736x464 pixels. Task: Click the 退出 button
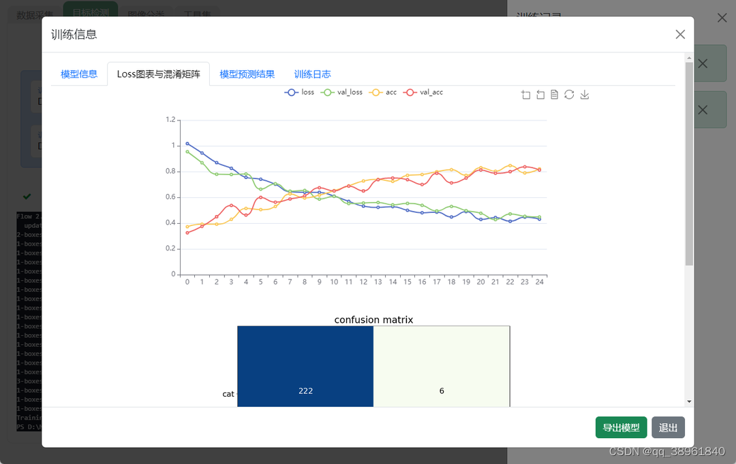point(668,427)
